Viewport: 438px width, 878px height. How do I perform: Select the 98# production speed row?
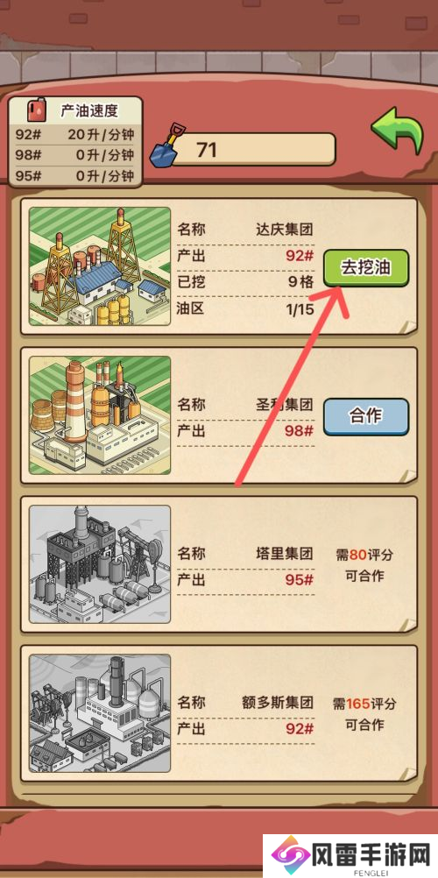point(74,154)
